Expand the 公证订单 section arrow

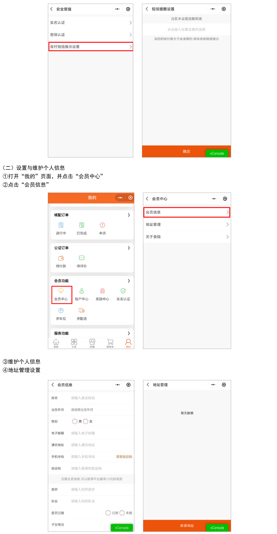pyautogui.click(x=129, y=248)
